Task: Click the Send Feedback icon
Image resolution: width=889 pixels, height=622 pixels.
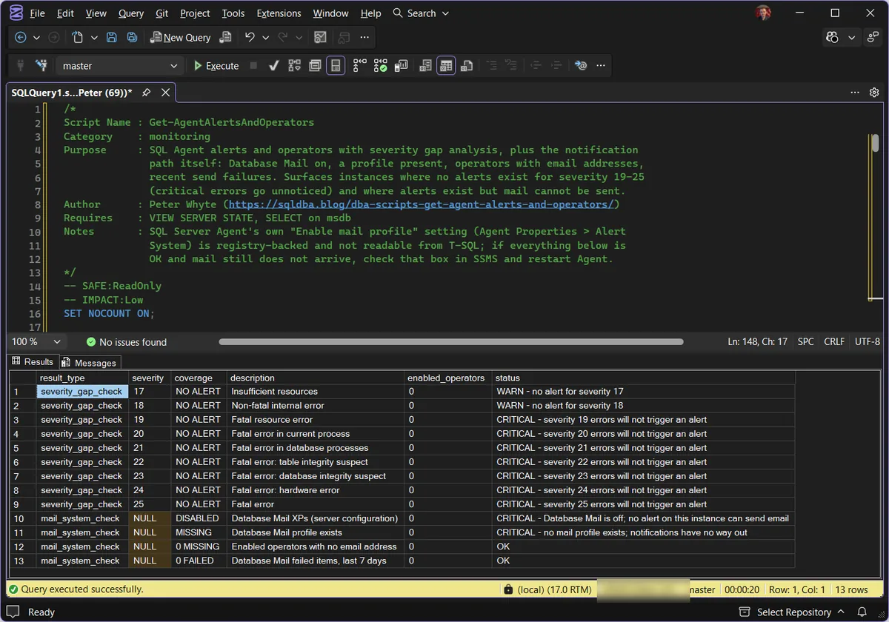Action: click(x=871, y=37)
